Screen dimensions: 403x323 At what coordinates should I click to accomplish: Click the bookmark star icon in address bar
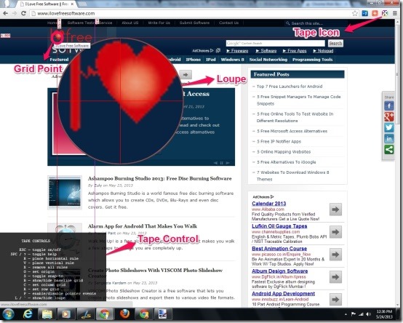[x=355, y=13]
